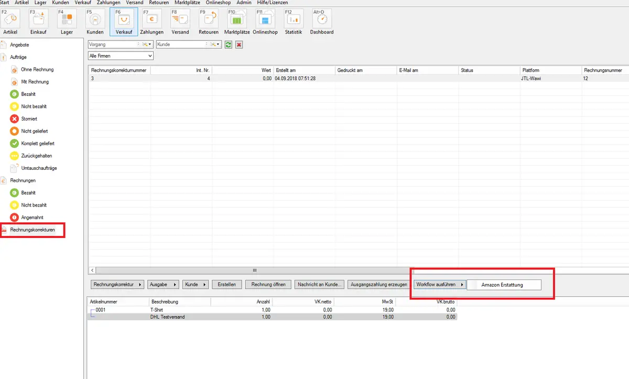629x379 pixels.
Task: Select Angebote in the sidebar
Action: click(x=19, y=45)
